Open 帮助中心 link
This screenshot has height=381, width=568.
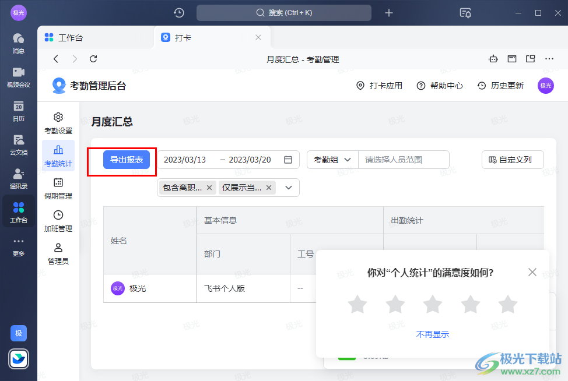[440, 86]
